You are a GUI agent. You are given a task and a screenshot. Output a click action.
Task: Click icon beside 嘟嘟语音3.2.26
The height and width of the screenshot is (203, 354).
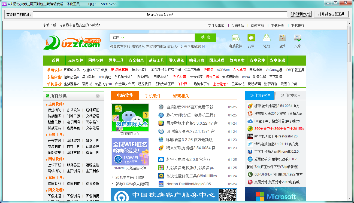(161, 140)
